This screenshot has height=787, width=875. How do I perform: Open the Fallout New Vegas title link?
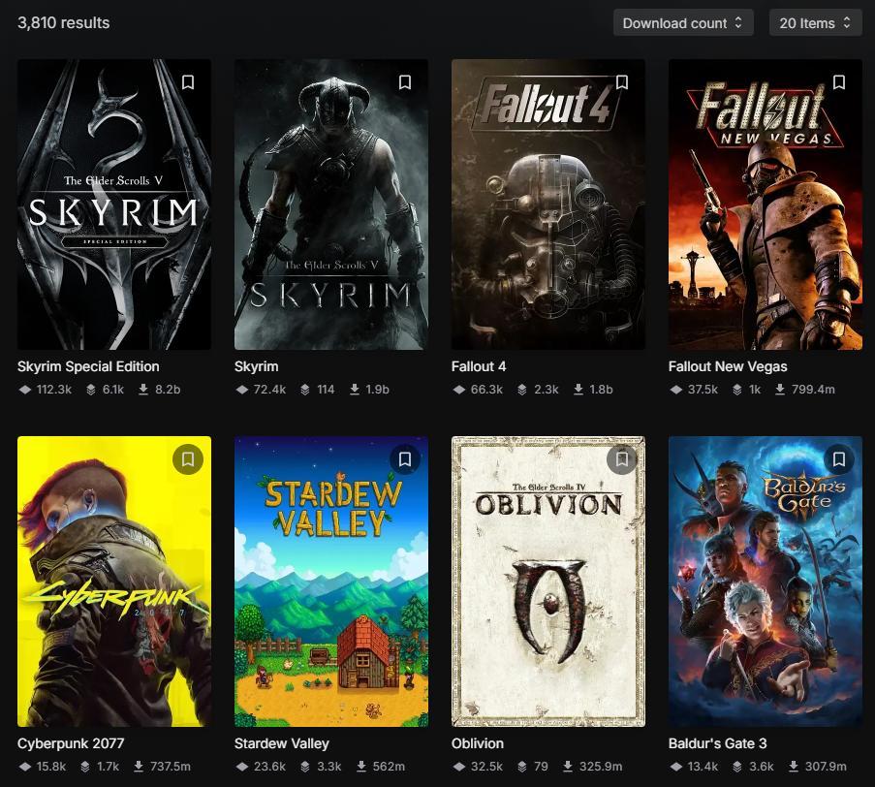(x=728, y=366)
